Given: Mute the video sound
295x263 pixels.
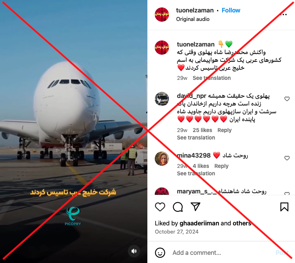Looking at the screenshot, I should [x=134, y=251].
